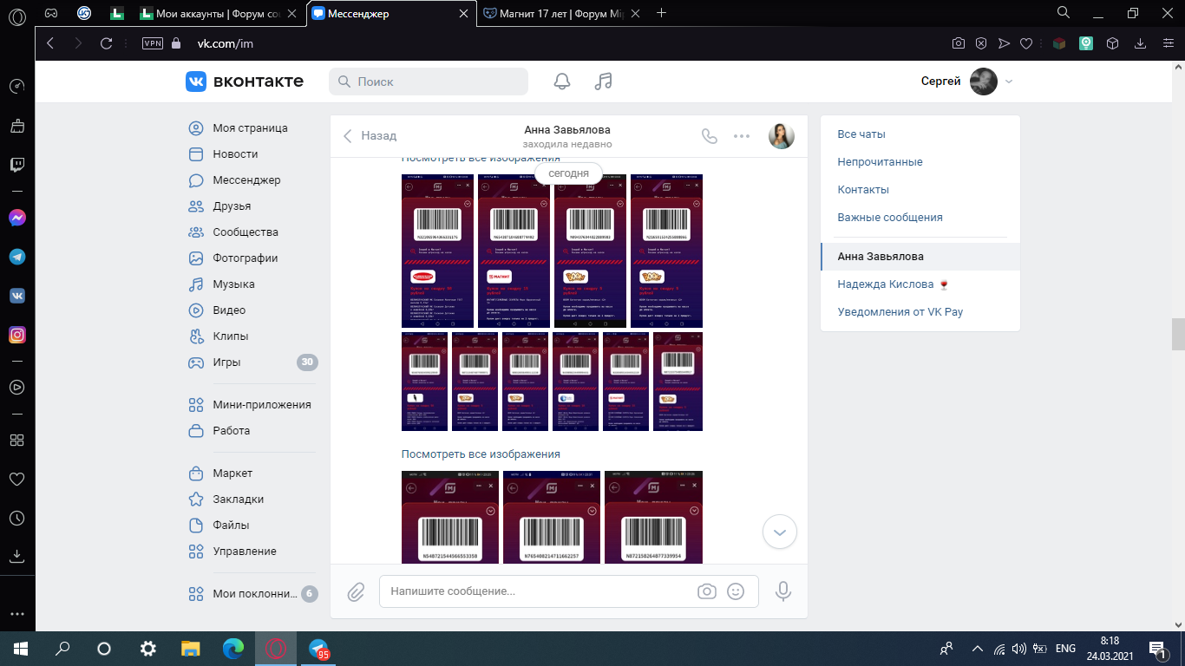The height and width of the screenshot is (666, 1185).
Task: Add page to bookmarks with the address bar heart
Action: point(1026,43)
